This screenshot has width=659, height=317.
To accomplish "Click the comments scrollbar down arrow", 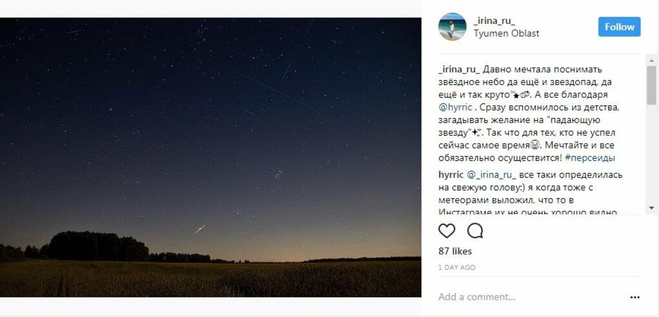I will tap(651, 208).
